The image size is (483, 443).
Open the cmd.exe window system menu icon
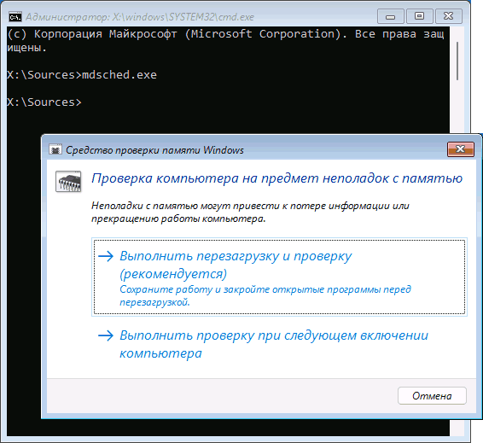pos(15,16)
